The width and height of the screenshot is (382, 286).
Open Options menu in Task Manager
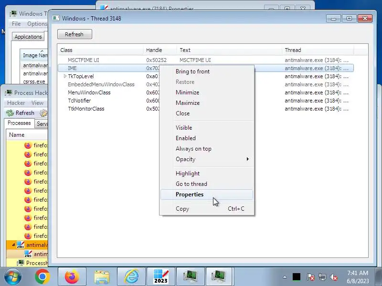click(37, 24)
